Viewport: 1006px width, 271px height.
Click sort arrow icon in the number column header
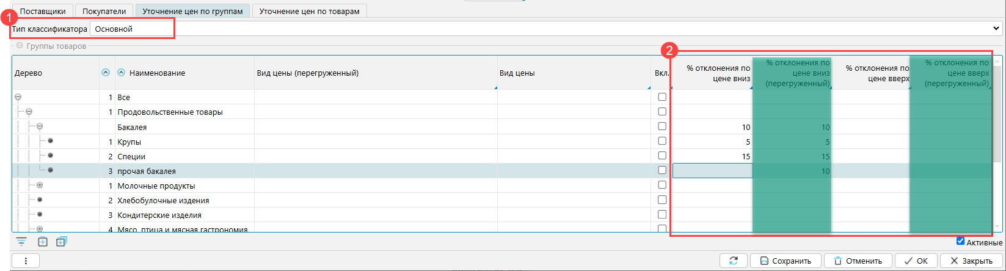click(x=106, y=73)
